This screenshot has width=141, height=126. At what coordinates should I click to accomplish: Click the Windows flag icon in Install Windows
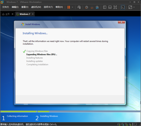[x=23, y=24]
